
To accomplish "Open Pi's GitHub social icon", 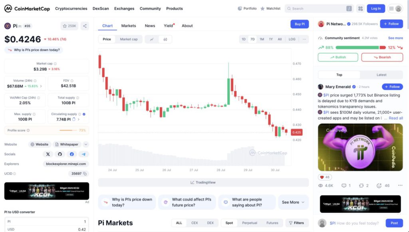I will click(60, 154).
